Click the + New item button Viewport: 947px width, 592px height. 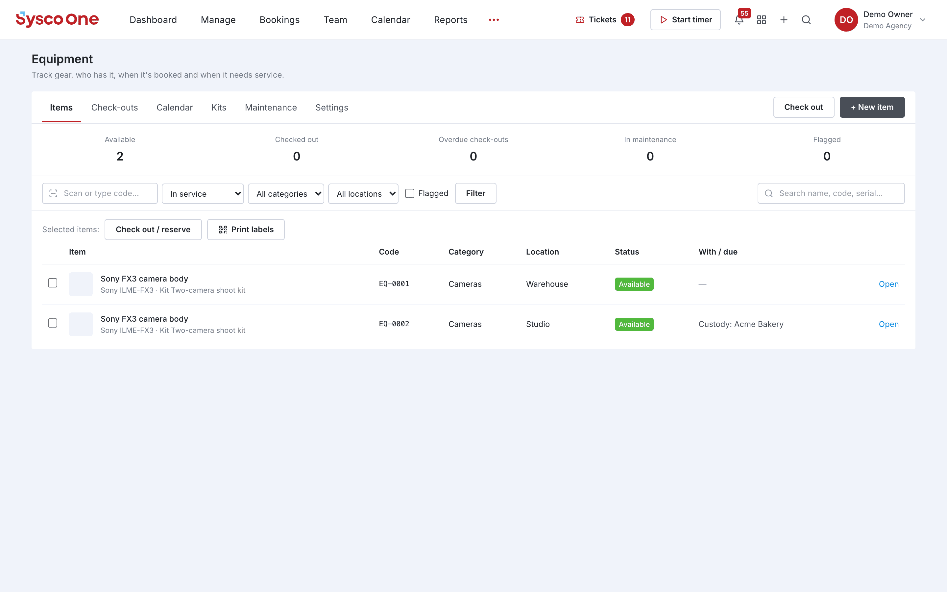point(872,107)
